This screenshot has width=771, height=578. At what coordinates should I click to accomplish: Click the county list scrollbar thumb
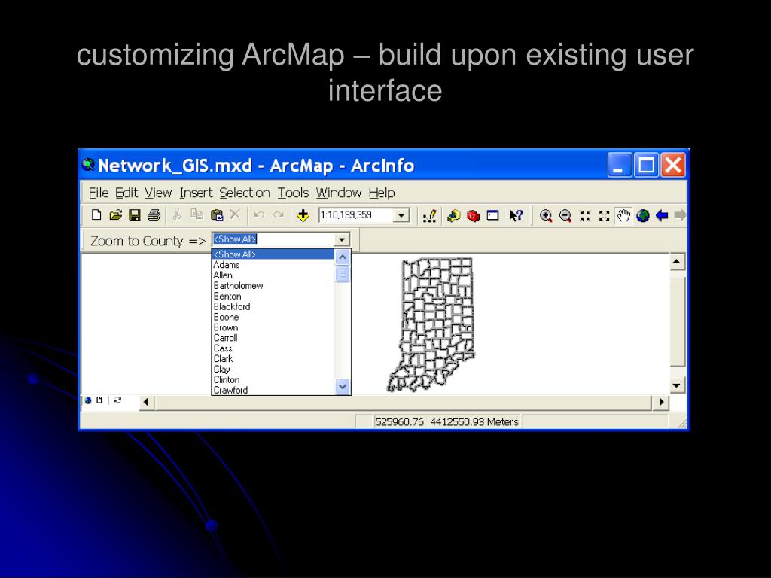343,274
